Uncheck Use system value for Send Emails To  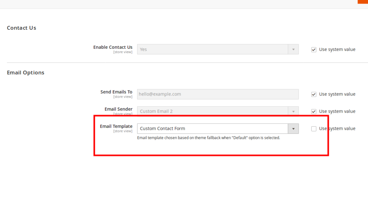[x=313, y=94]
